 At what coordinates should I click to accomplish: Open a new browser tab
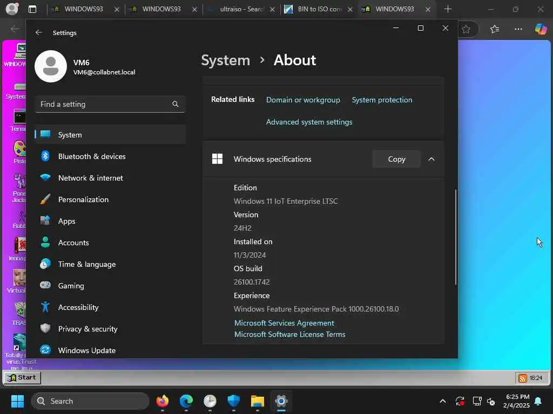(448, 9)
